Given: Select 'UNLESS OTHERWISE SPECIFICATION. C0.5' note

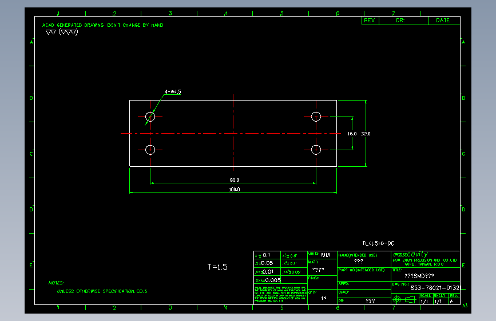Looking at the screenshot, I should pos(102,291).
